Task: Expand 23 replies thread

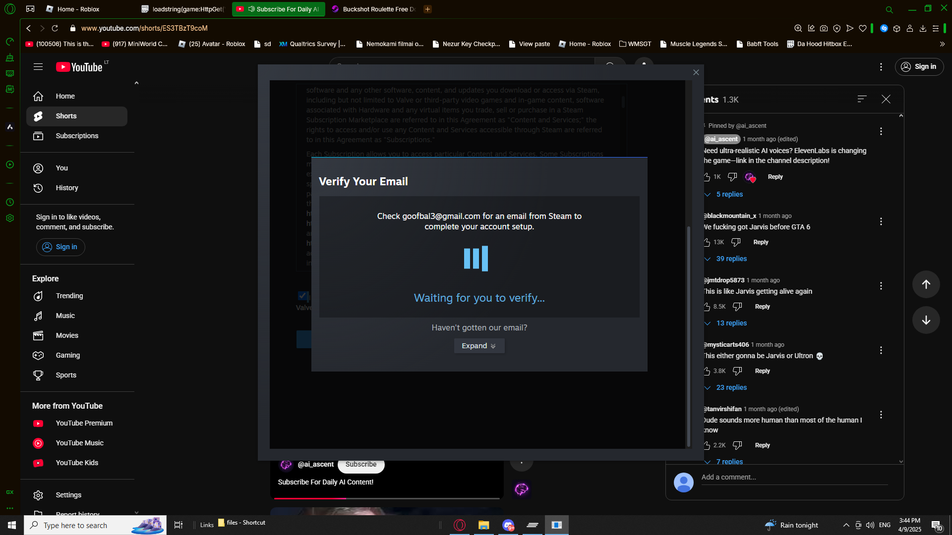Action: pyautogui.click(x=726, y=387)
